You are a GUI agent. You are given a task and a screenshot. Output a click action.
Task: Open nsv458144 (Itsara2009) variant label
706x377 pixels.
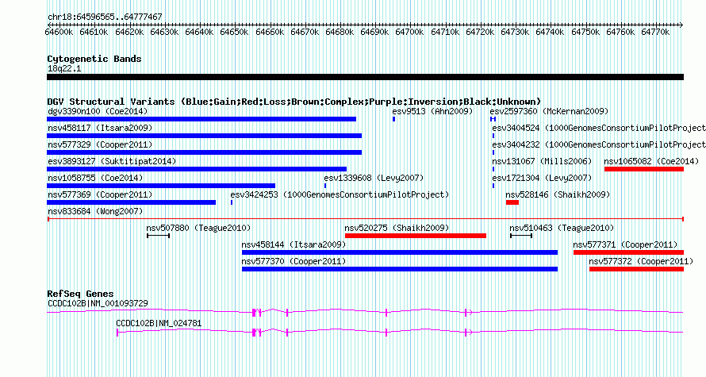(x=294, y=244)
